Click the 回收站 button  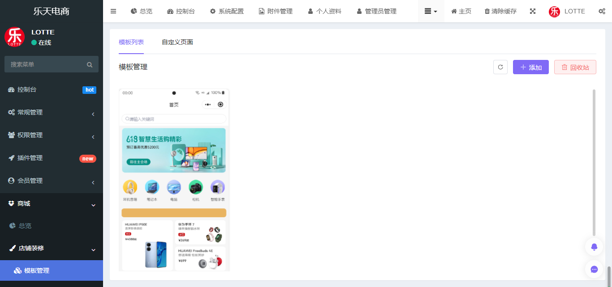tap(575, 67)
